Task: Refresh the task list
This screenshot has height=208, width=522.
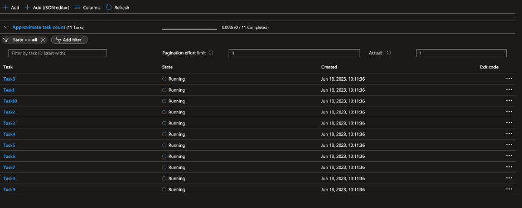Action: tap(118, 7)
